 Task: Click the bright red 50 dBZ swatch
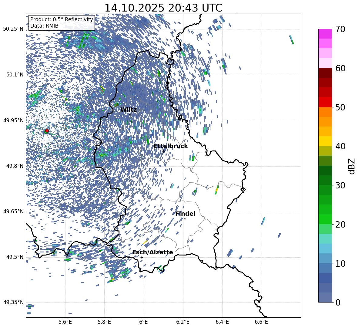325,102
